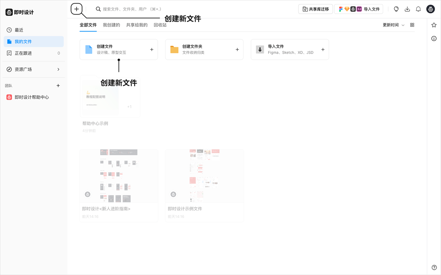Click the star favorites icon on the right
Screen dimensions: 441x275
click(x=434, y=26)
